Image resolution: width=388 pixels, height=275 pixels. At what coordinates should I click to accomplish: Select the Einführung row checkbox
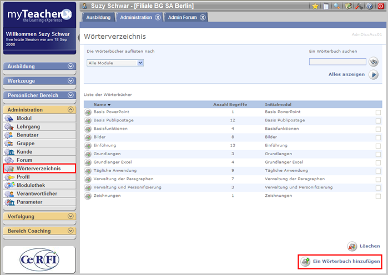tap(378, 146)
